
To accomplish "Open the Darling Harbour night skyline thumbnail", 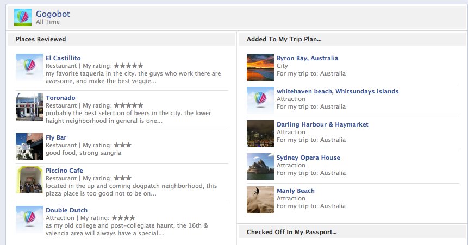I will [260, 134].
